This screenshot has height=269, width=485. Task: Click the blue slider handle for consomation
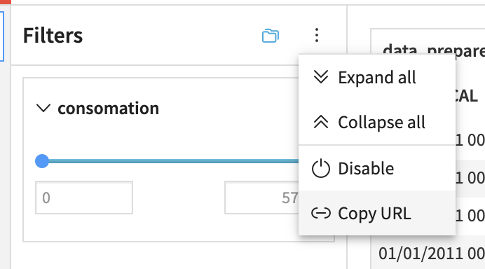point(42,161)
